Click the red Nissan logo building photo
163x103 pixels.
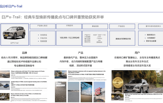(99, 92)
